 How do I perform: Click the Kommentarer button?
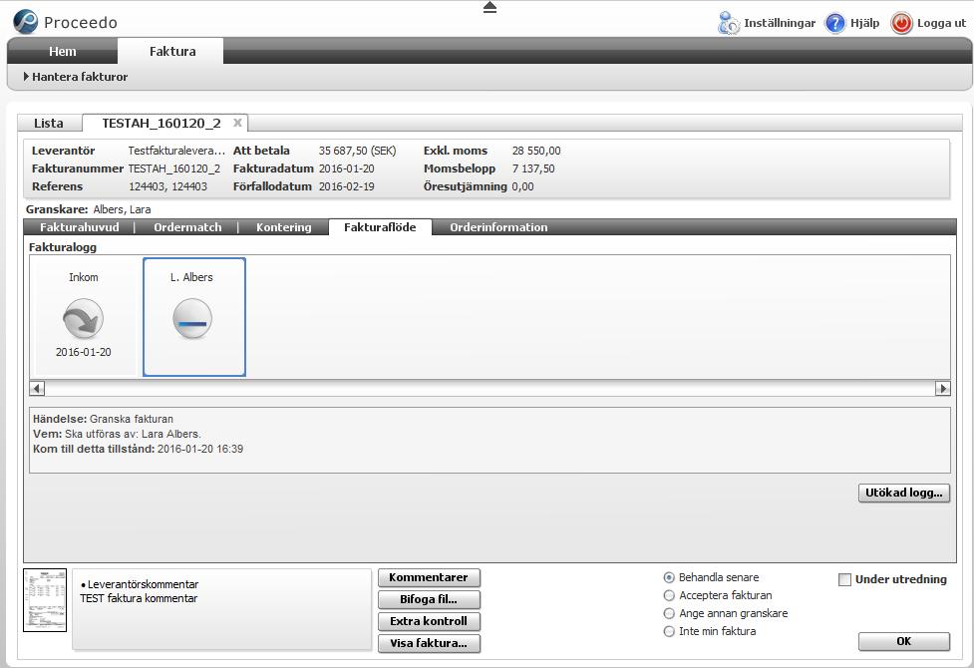tap(429, 577)
